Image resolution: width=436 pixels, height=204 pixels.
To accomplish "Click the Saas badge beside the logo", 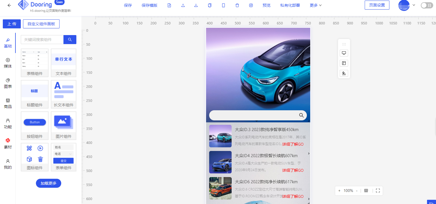I will pos(60,2).
